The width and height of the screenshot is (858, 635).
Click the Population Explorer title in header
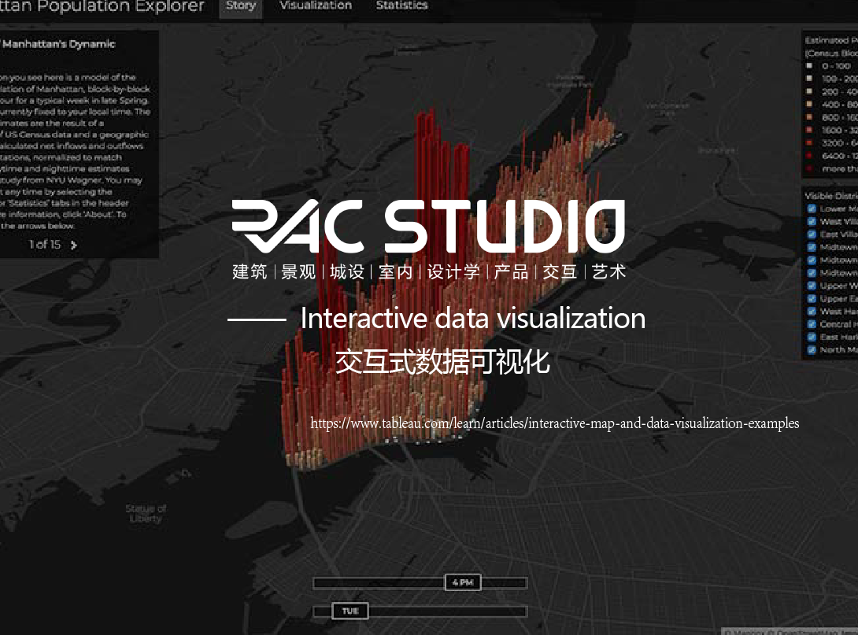(x=102, y=6)
